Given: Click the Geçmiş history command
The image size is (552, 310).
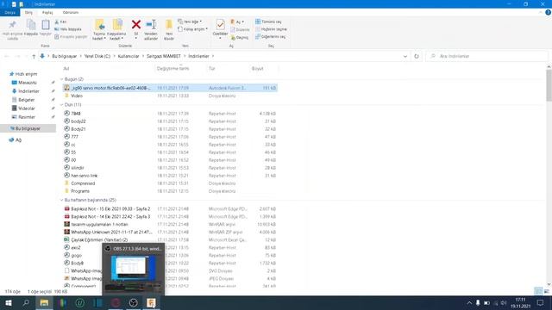Looking at the screenshot, I should [240, 37].
